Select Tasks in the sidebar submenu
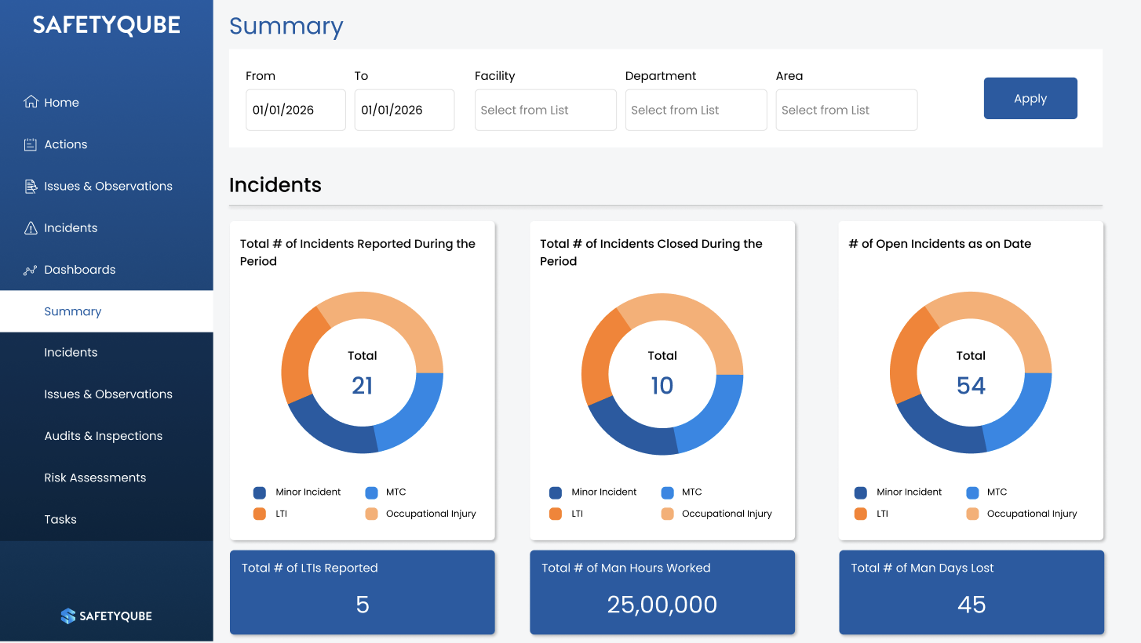Viewport: 1141px width, 643px height. pos(60,519)
